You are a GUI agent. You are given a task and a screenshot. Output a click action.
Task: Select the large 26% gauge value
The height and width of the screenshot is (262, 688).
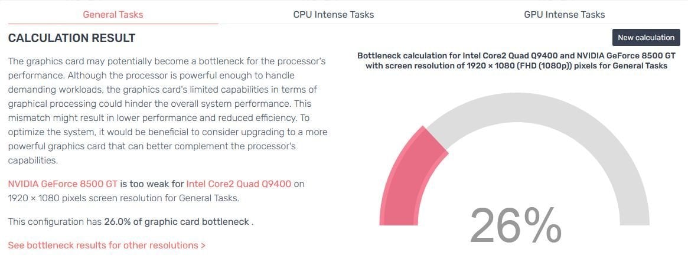[516, 225]
